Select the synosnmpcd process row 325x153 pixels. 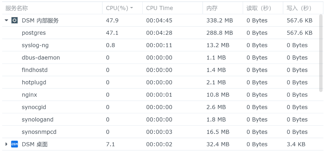160,132
